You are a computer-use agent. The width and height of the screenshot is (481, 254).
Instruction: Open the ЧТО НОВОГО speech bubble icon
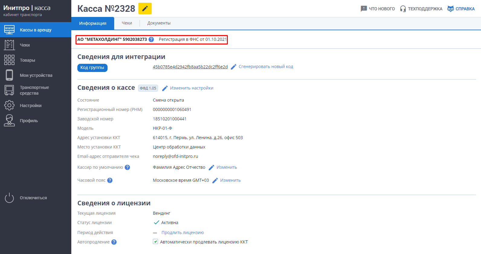click(364, 9)
